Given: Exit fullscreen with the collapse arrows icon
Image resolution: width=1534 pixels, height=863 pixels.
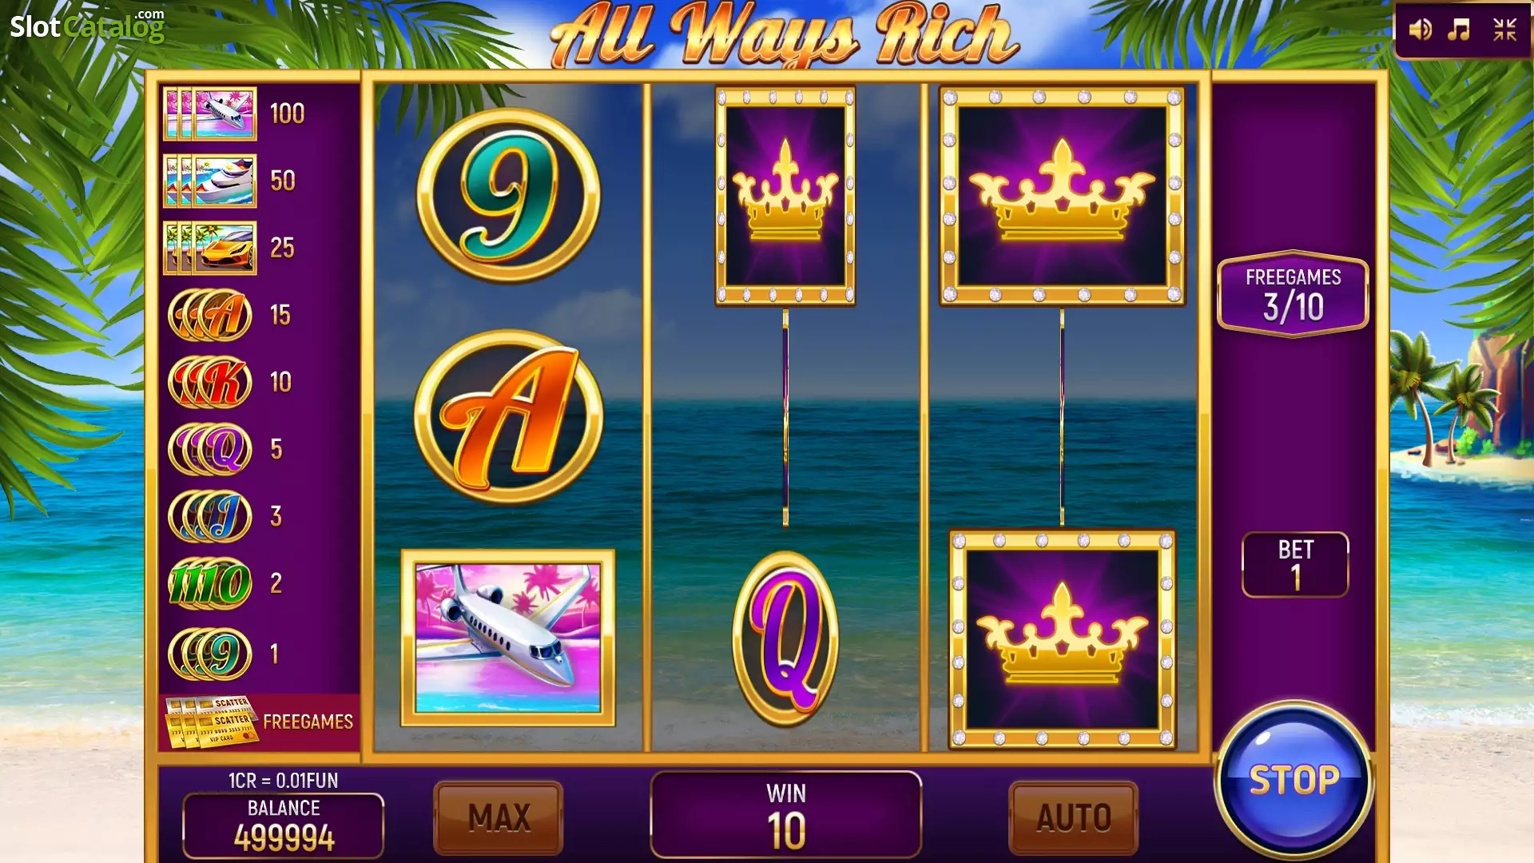Looking at the screenshot, I should 1505,30.
